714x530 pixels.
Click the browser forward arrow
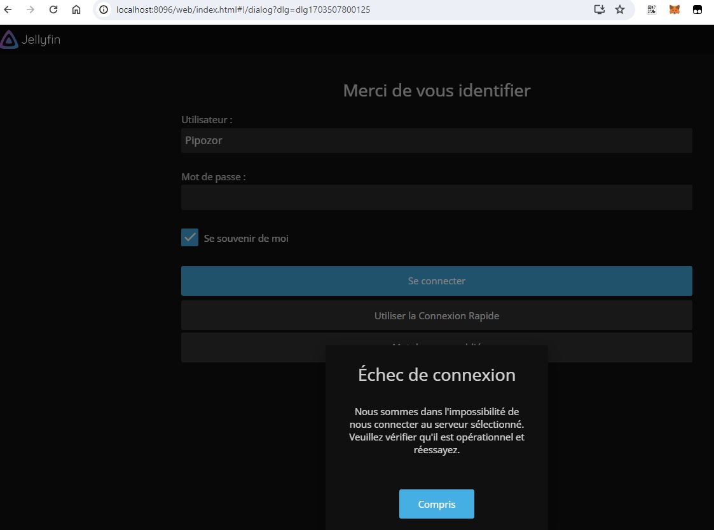tap(31, 10)
